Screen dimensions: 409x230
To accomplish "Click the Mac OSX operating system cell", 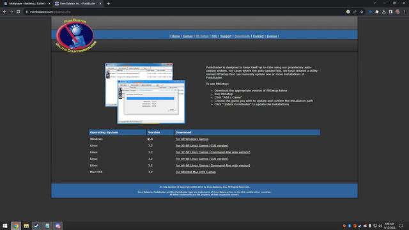I will point(96,172).
